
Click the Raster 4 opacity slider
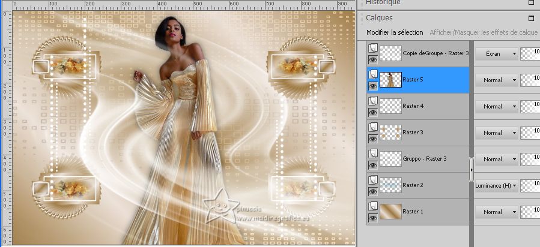point(530,107)
